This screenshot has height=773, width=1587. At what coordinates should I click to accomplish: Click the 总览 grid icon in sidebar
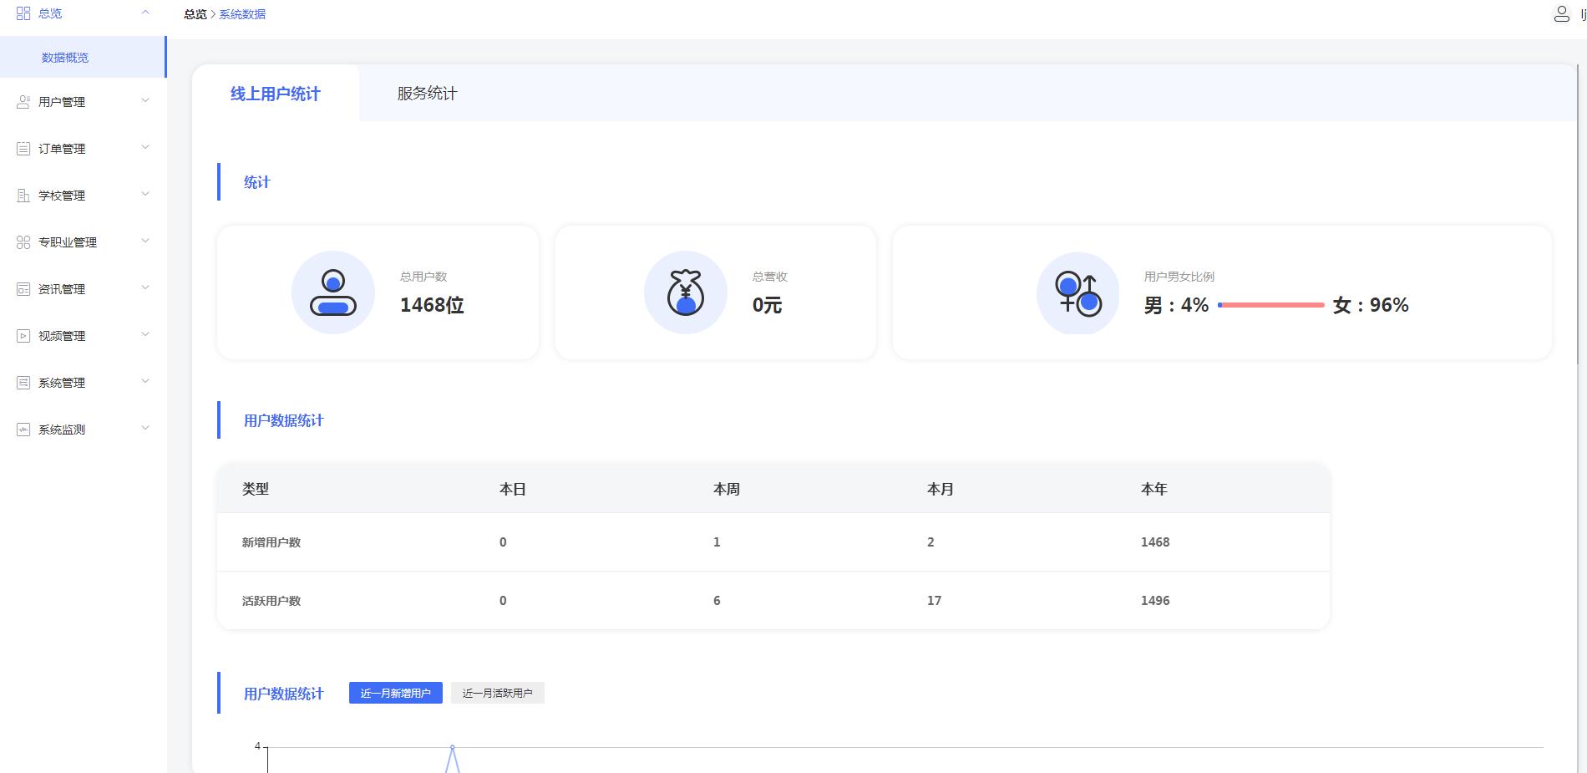tap(23, 13)
